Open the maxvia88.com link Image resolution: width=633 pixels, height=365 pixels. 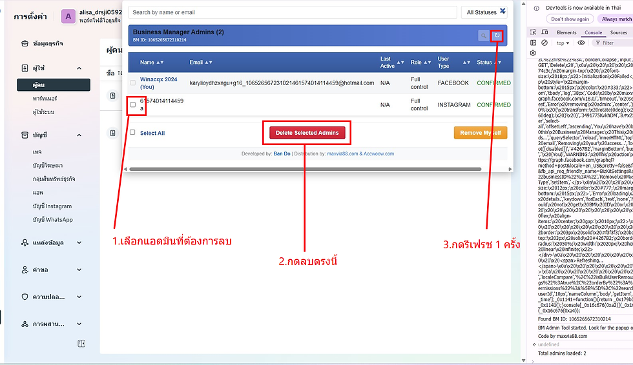(x=342, y=153)
